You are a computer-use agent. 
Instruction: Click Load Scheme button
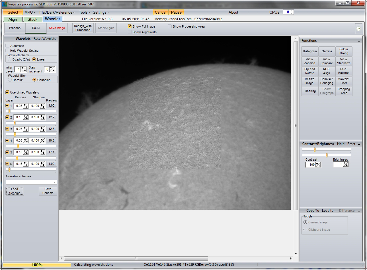tap(15, 191)
